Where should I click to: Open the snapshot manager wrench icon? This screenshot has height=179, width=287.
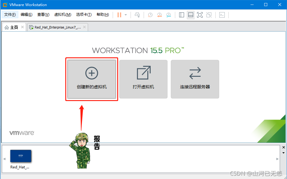[x=169, y=15]
